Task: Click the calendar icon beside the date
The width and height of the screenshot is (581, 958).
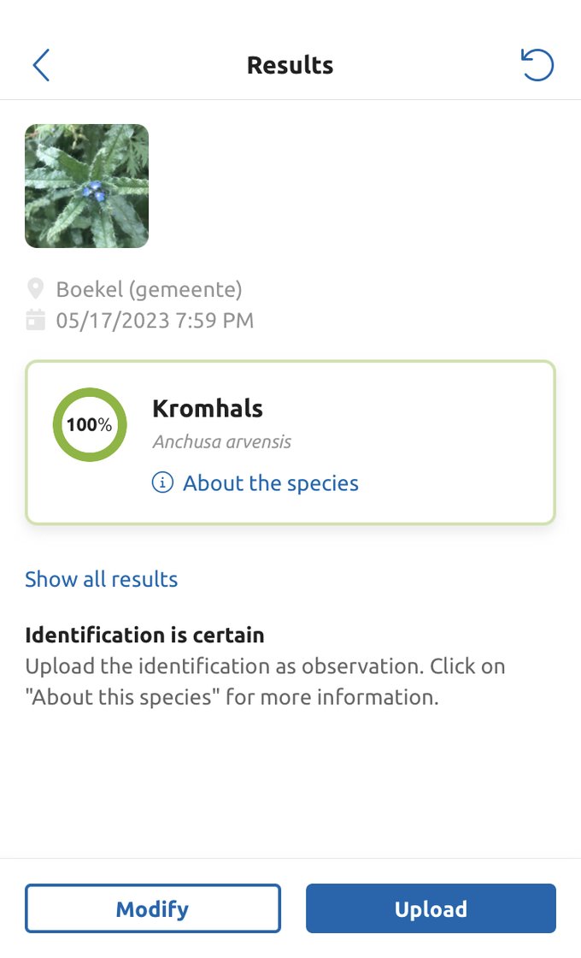Action: (x=35, y=321)
